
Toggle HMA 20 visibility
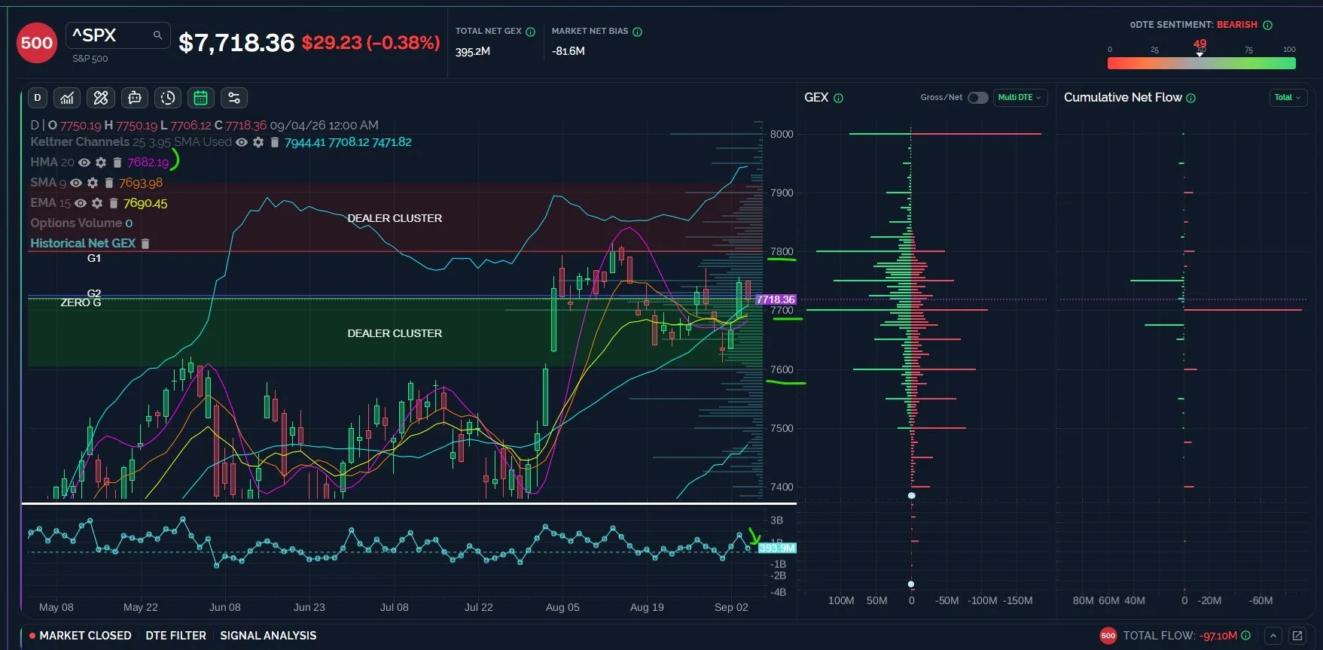pos(84,162)
